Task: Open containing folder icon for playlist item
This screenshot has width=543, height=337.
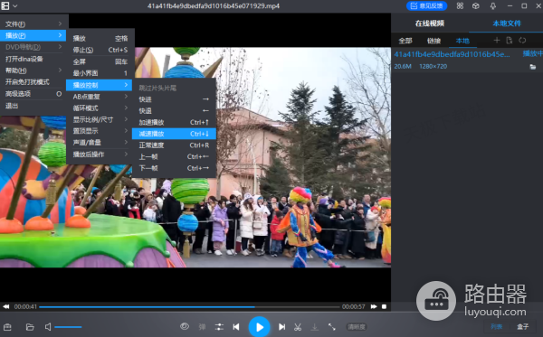Action: coord(533,67)
